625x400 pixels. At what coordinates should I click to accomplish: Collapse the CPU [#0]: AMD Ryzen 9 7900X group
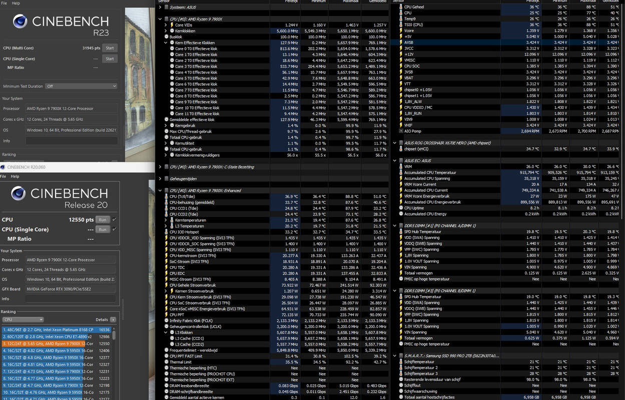click(160, 19)
